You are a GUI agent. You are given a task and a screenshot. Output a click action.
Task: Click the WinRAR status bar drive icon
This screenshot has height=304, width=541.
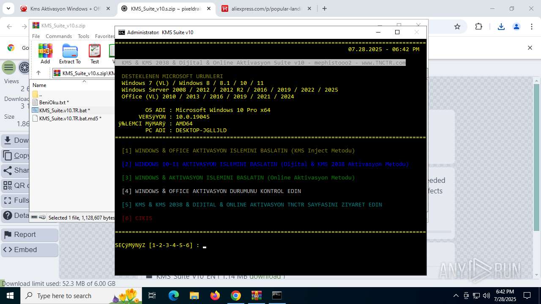(35, 217)
